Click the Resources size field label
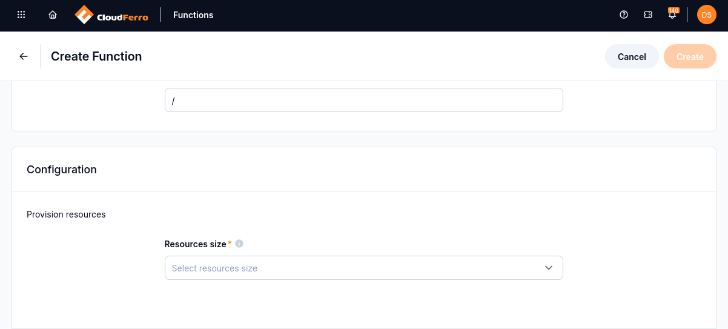 195,244
